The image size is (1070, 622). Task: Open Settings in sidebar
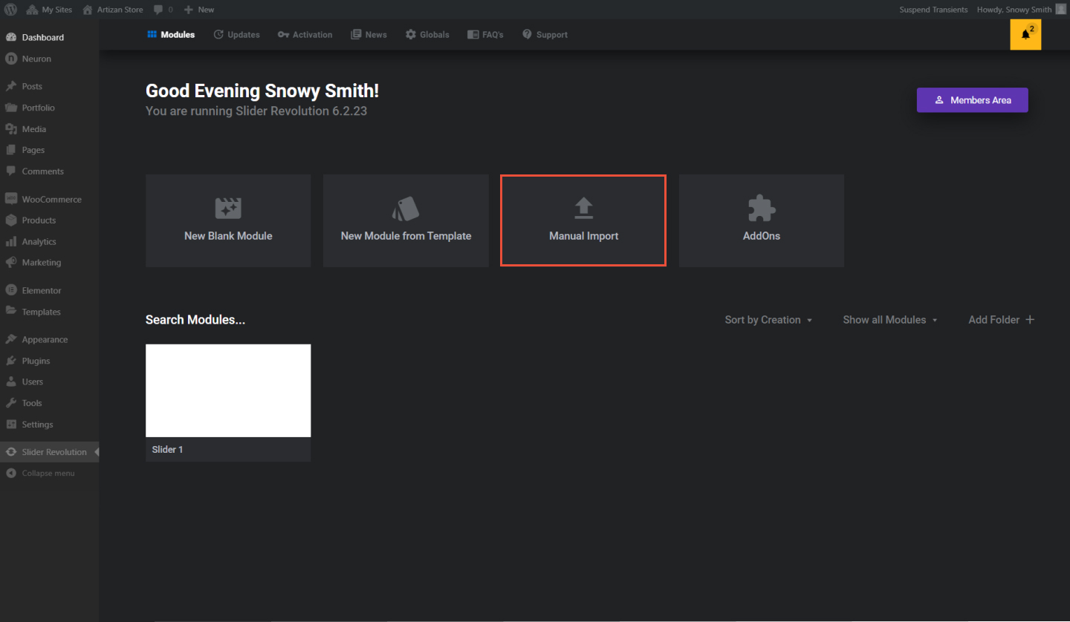[49, 425]
